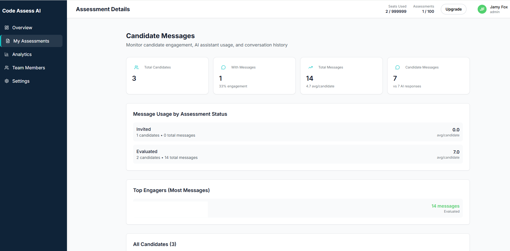This screenshot has height=251, width=510.
Task: Click the top engager with 14 messages
Action: (x=298, y=208)
